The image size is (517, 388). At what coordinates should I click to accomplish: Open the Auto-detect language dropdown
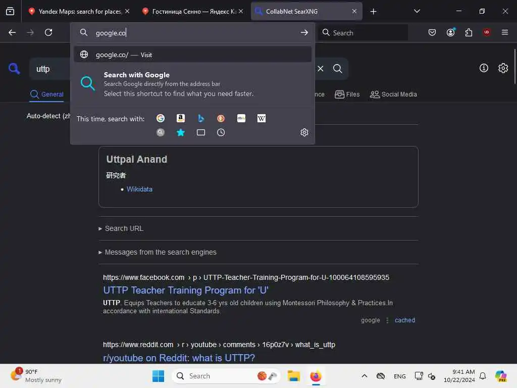tap(48, 116)
